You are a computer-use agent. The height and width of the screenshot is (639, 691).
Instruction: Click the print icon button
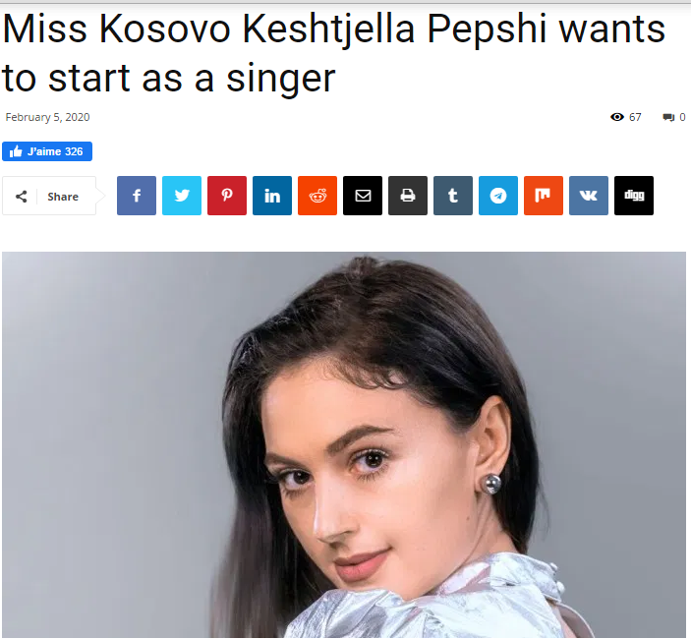pyautogui.click(x=408, y=196)
